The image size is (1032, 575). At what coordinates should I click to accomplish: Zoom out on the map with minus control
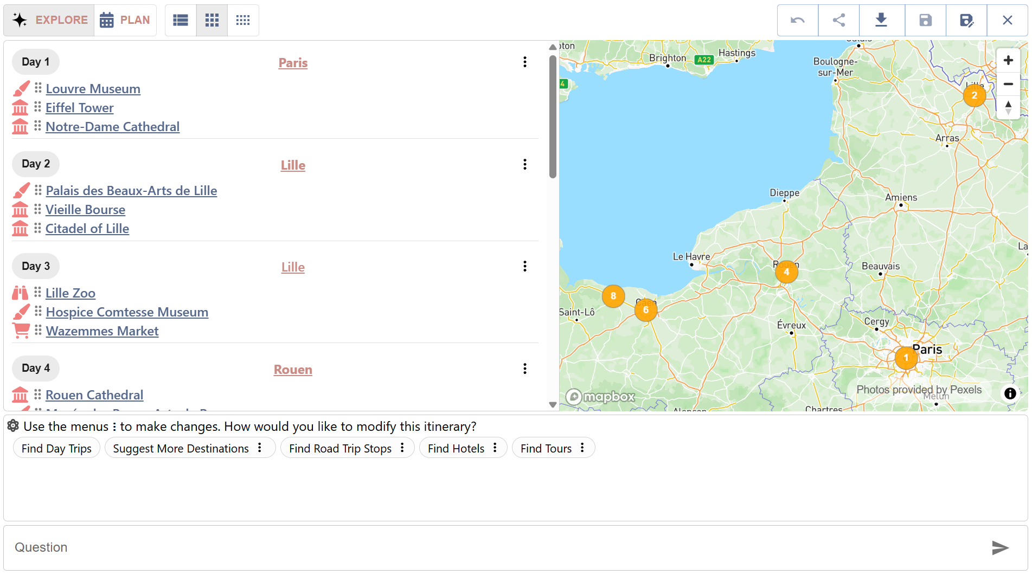coord(1008,84)
